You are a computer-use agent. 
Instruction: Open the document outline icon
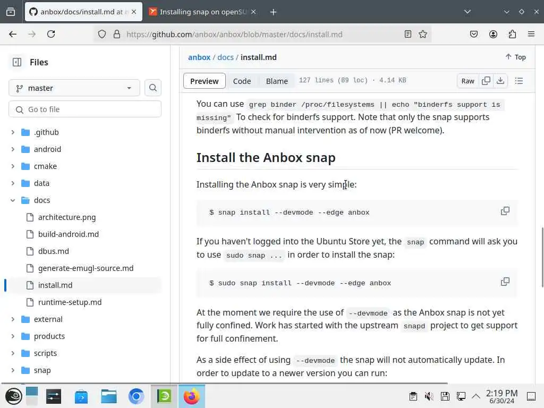(x=519, y=81)
